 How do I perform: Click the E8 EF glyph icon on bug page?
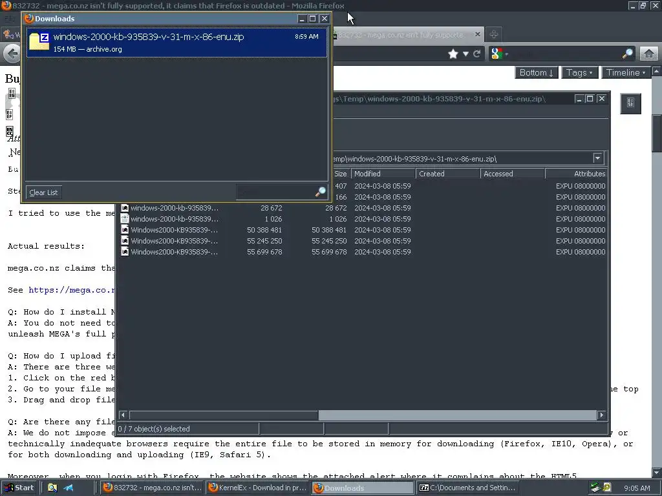click(10, 114)
